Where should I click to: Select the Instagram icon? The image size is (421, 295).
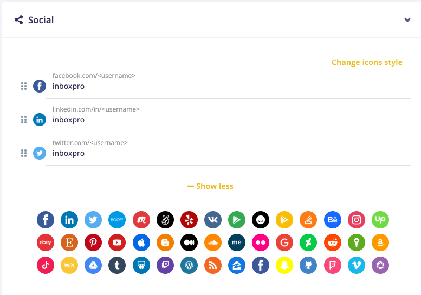pyautogui.click(x=357, y=219)
